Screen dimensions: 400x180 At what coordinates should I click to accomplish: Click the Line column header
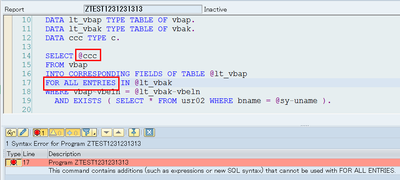(x=35, y=154)
